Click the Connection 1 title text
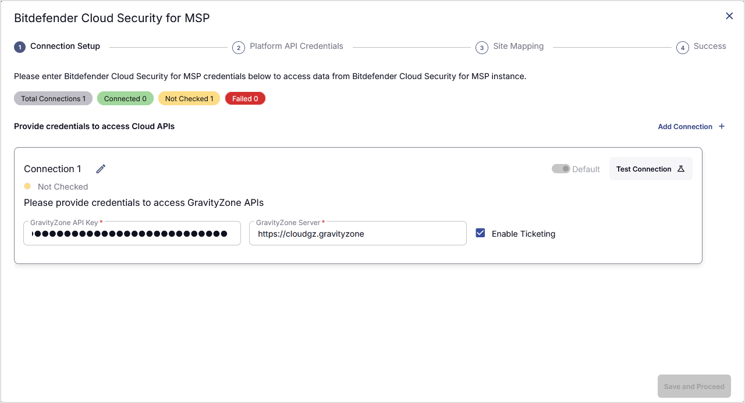745x403 pixels. pyautogui.click(x=53, y=169)
